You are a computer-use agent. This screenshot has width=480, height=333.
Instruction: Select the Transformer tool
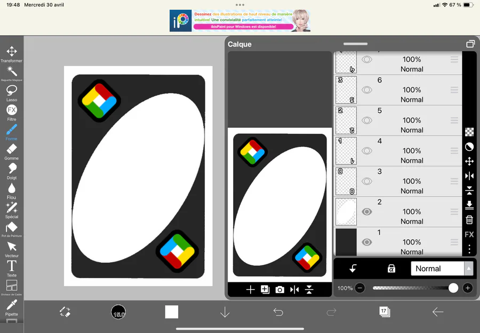click(x=12, y=54)
